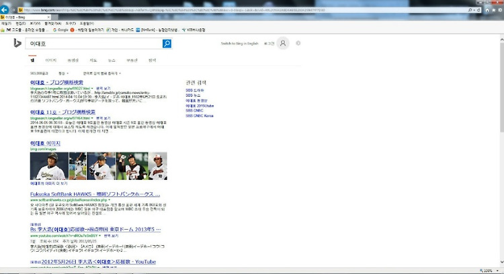The width and height of the screenshot is (504, 274).
Task: Open the 편집(E) menu
Action: [21, 24]
